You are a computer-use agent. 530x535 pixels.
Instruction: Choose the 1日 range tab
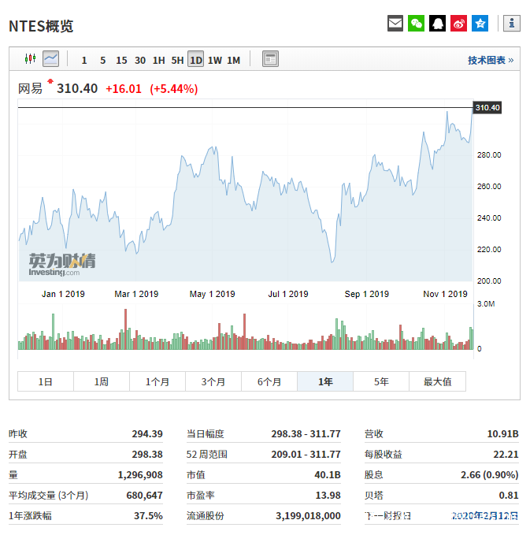[x=46, y=381]
